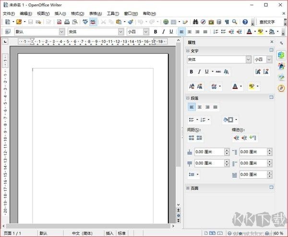Open the Navigator compass icon in the sidebar

click(281, 88)
